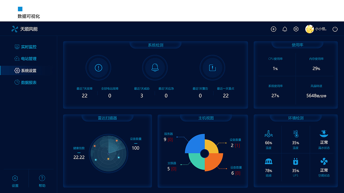Select the 系统检测 panel title
This screenshot has width=344, height=193.
156,45
